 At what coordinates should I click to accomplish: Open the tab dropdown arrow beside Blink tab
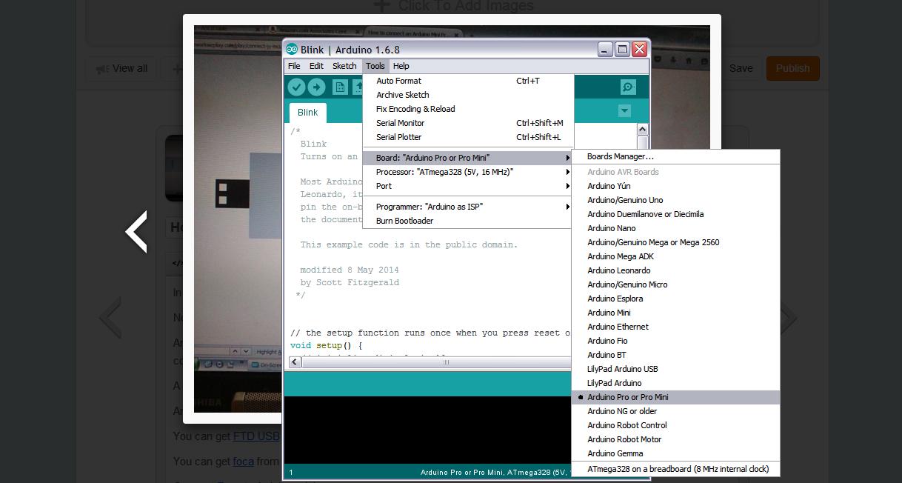click(x=624, y=110)
